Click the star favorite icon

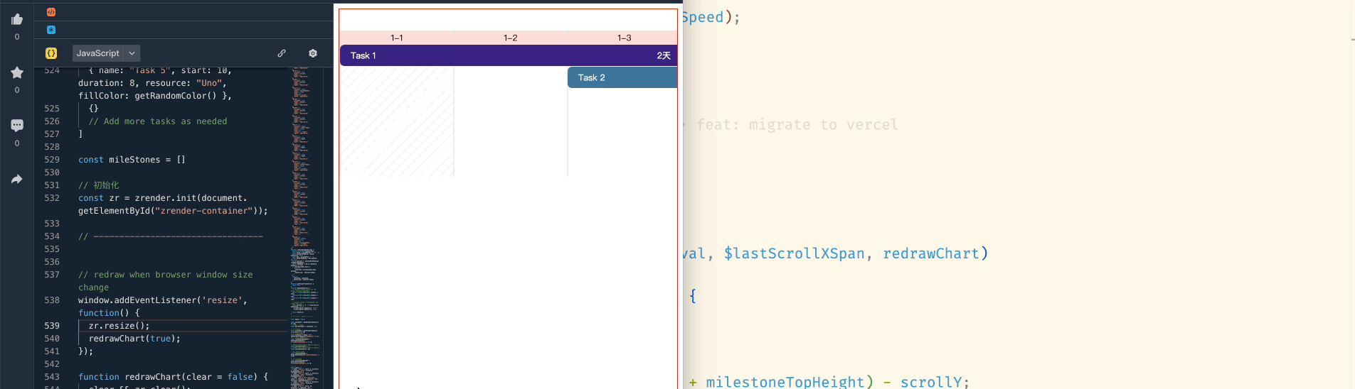tap(17, 72)
